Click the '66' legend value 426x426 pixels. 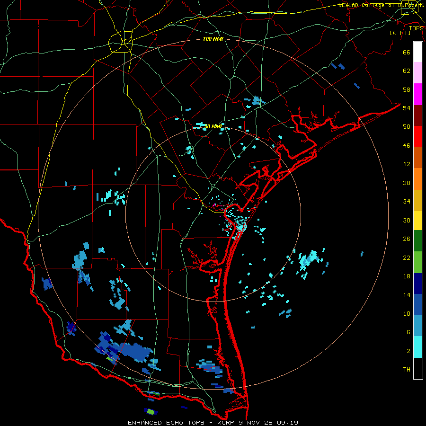click(407, 52)
